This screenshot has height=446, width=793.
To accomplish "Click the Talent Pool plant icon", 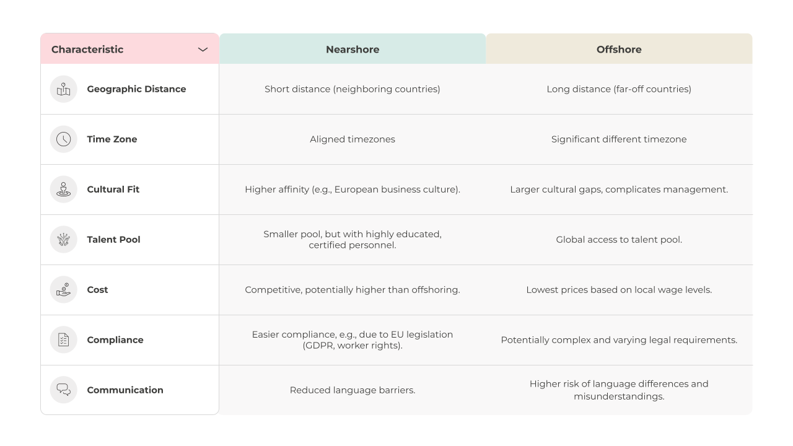I will [64, 240].
